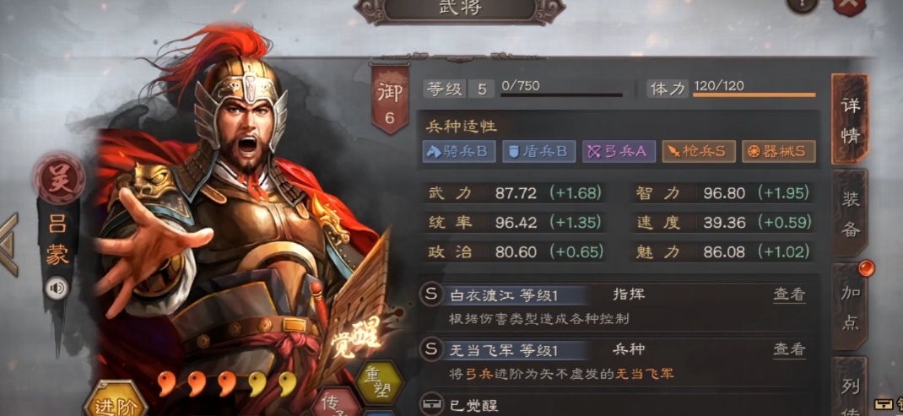The height and width of the screenshot is (416, 903).
Task: Select the 骑兵B troop aptitude badge
Action: point(458,152)
